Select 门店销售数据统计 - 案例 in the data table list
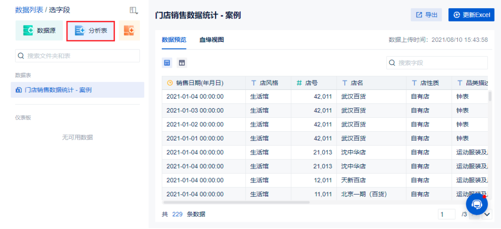The width and height of the screenshot is (501, 229). click(x=57, y=90)
